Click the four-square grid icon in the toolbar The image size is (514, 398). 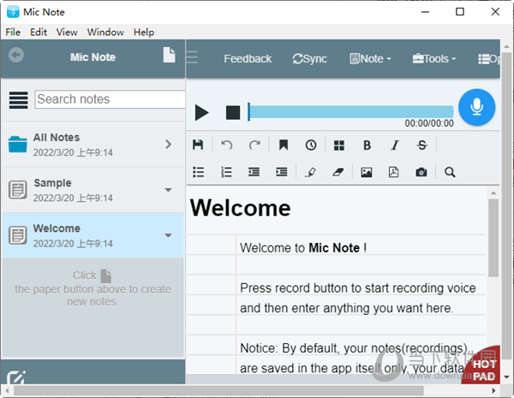click(339, 146)
